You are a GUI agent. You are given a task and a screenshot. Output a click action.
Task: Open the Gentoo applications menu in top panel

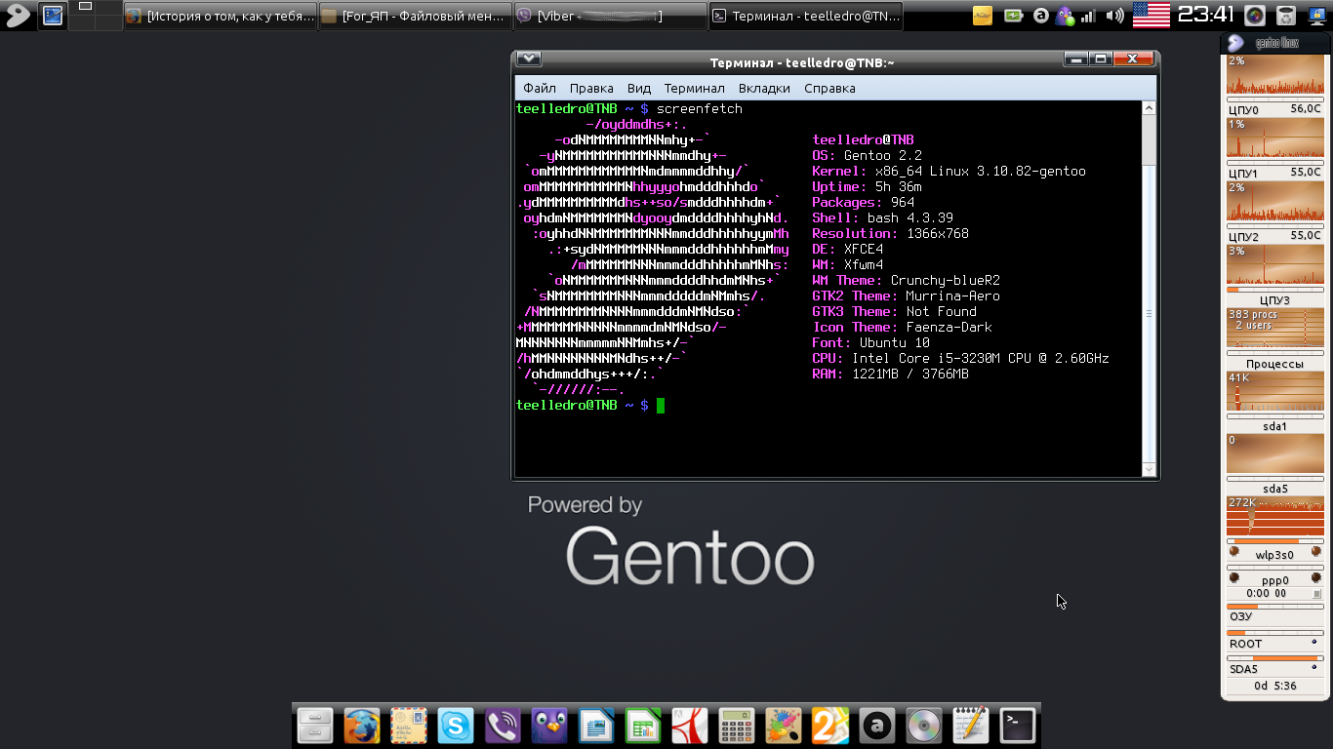tap(17, 15)
